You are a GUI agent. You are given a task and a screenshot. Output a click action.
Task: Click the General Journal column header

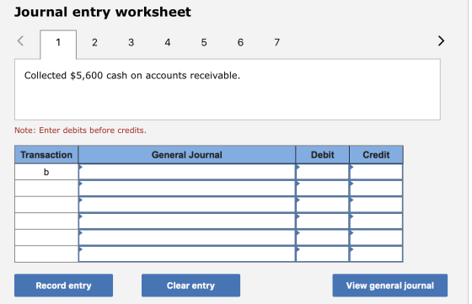[187, 155]
